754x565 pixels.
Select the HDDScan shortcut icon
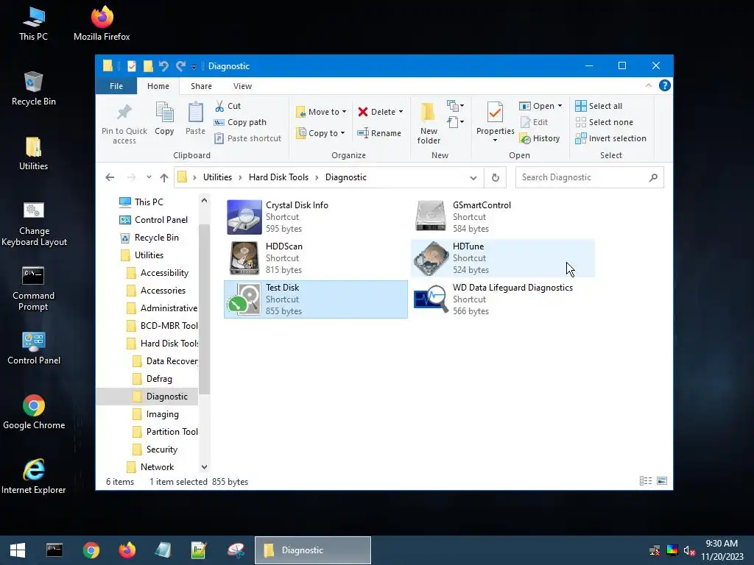pos(244,258)
